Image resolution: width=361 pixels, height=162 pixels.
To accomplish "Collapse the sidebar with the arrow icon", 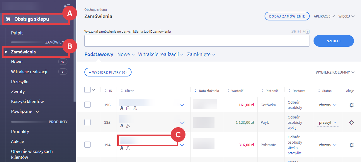I will pyautogui.click(x=67, y=6).
